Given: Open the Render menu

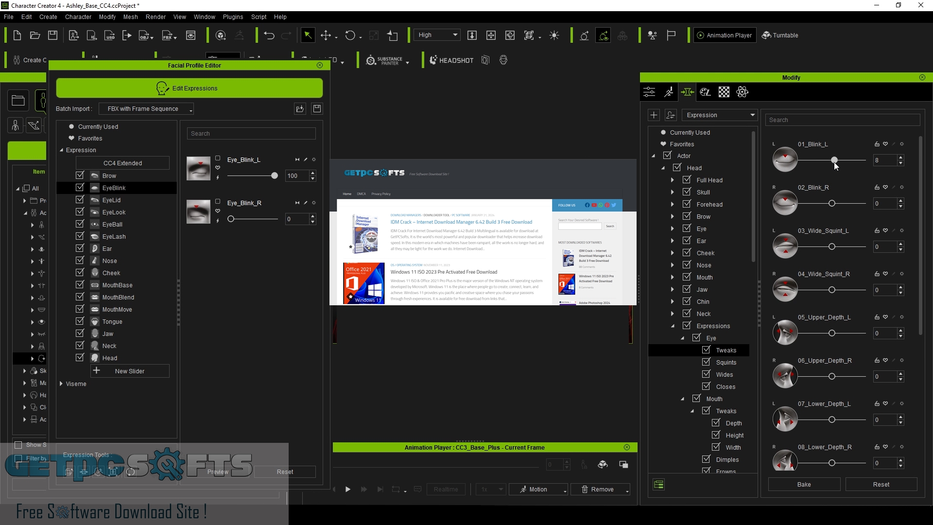Looking at the screenshot, I should pyautogui.click(x=155, y=17).
